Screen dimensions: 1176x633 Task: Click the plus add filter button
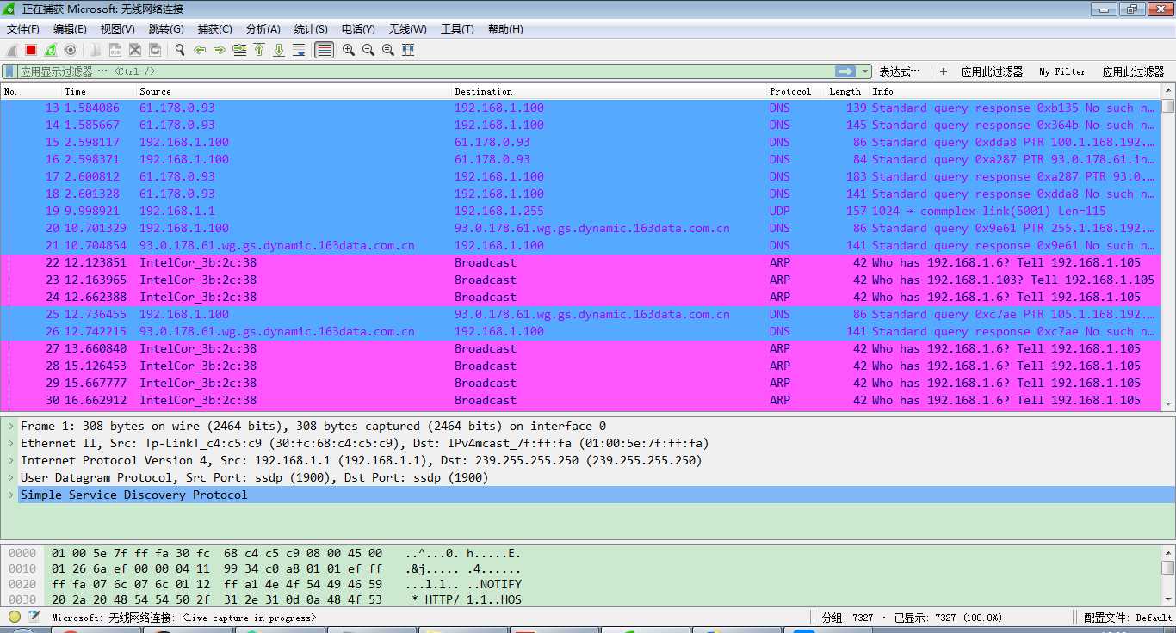[944, 71]
